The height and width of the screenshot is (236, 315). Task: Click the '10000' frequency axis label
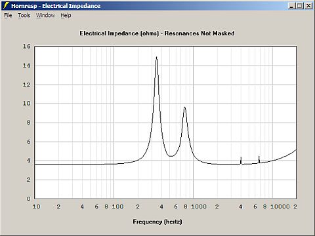click(x=280, y=206)
